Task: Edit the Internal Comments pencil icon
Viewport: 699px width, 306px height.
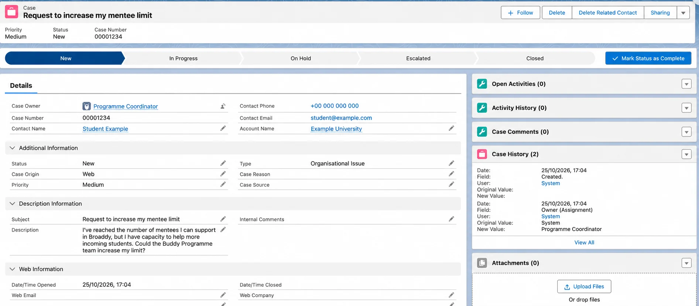Action: pyautogui.click(x=451, y=219)
